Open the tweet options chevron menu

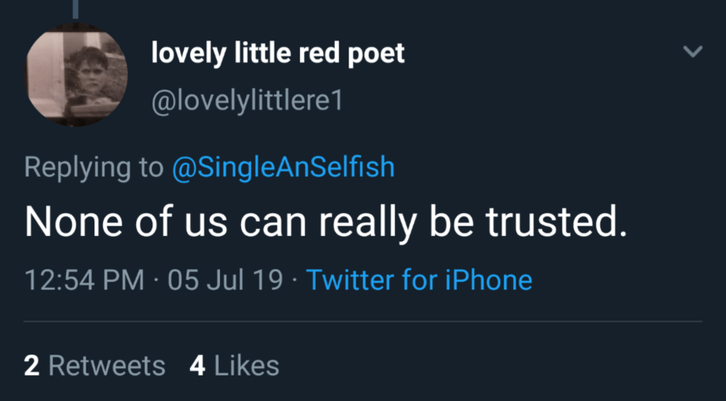(x=694, y=51)
